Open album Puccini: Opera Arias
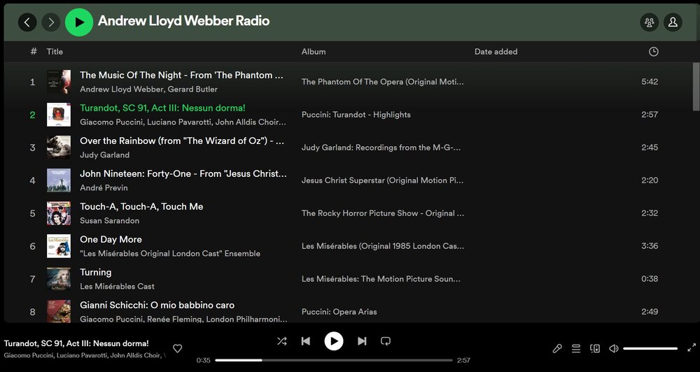This screenshot has height=372, width=700. click(339, 312)
